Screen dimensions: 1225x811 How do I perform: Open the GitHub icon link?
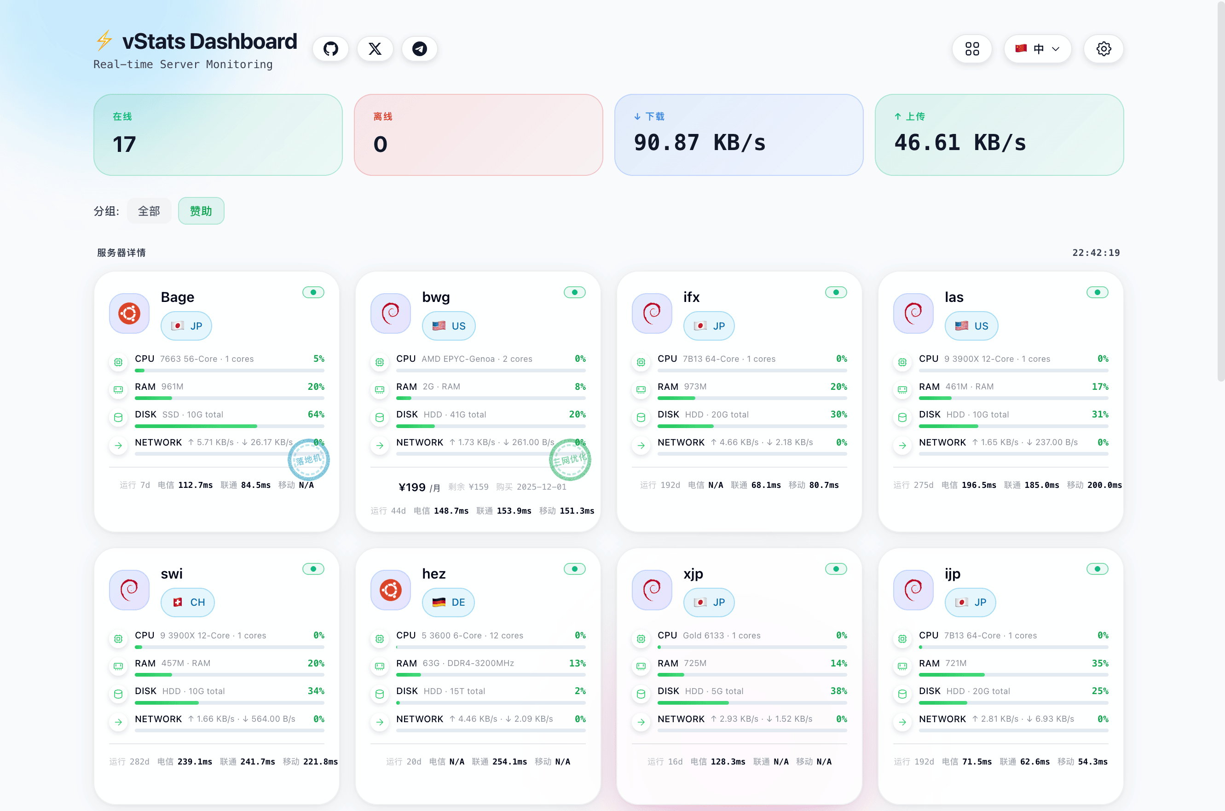[x=330, y=49]
